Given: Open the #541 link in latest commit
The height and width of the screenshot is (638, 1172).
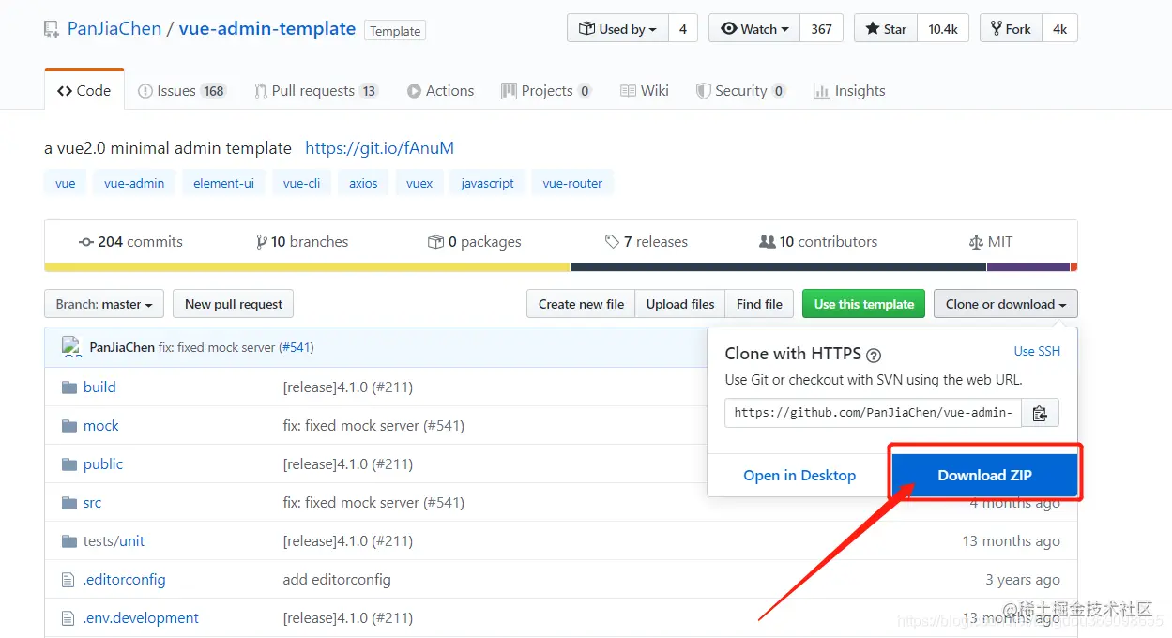Looking at the screenshot, I should pos(295,347).
